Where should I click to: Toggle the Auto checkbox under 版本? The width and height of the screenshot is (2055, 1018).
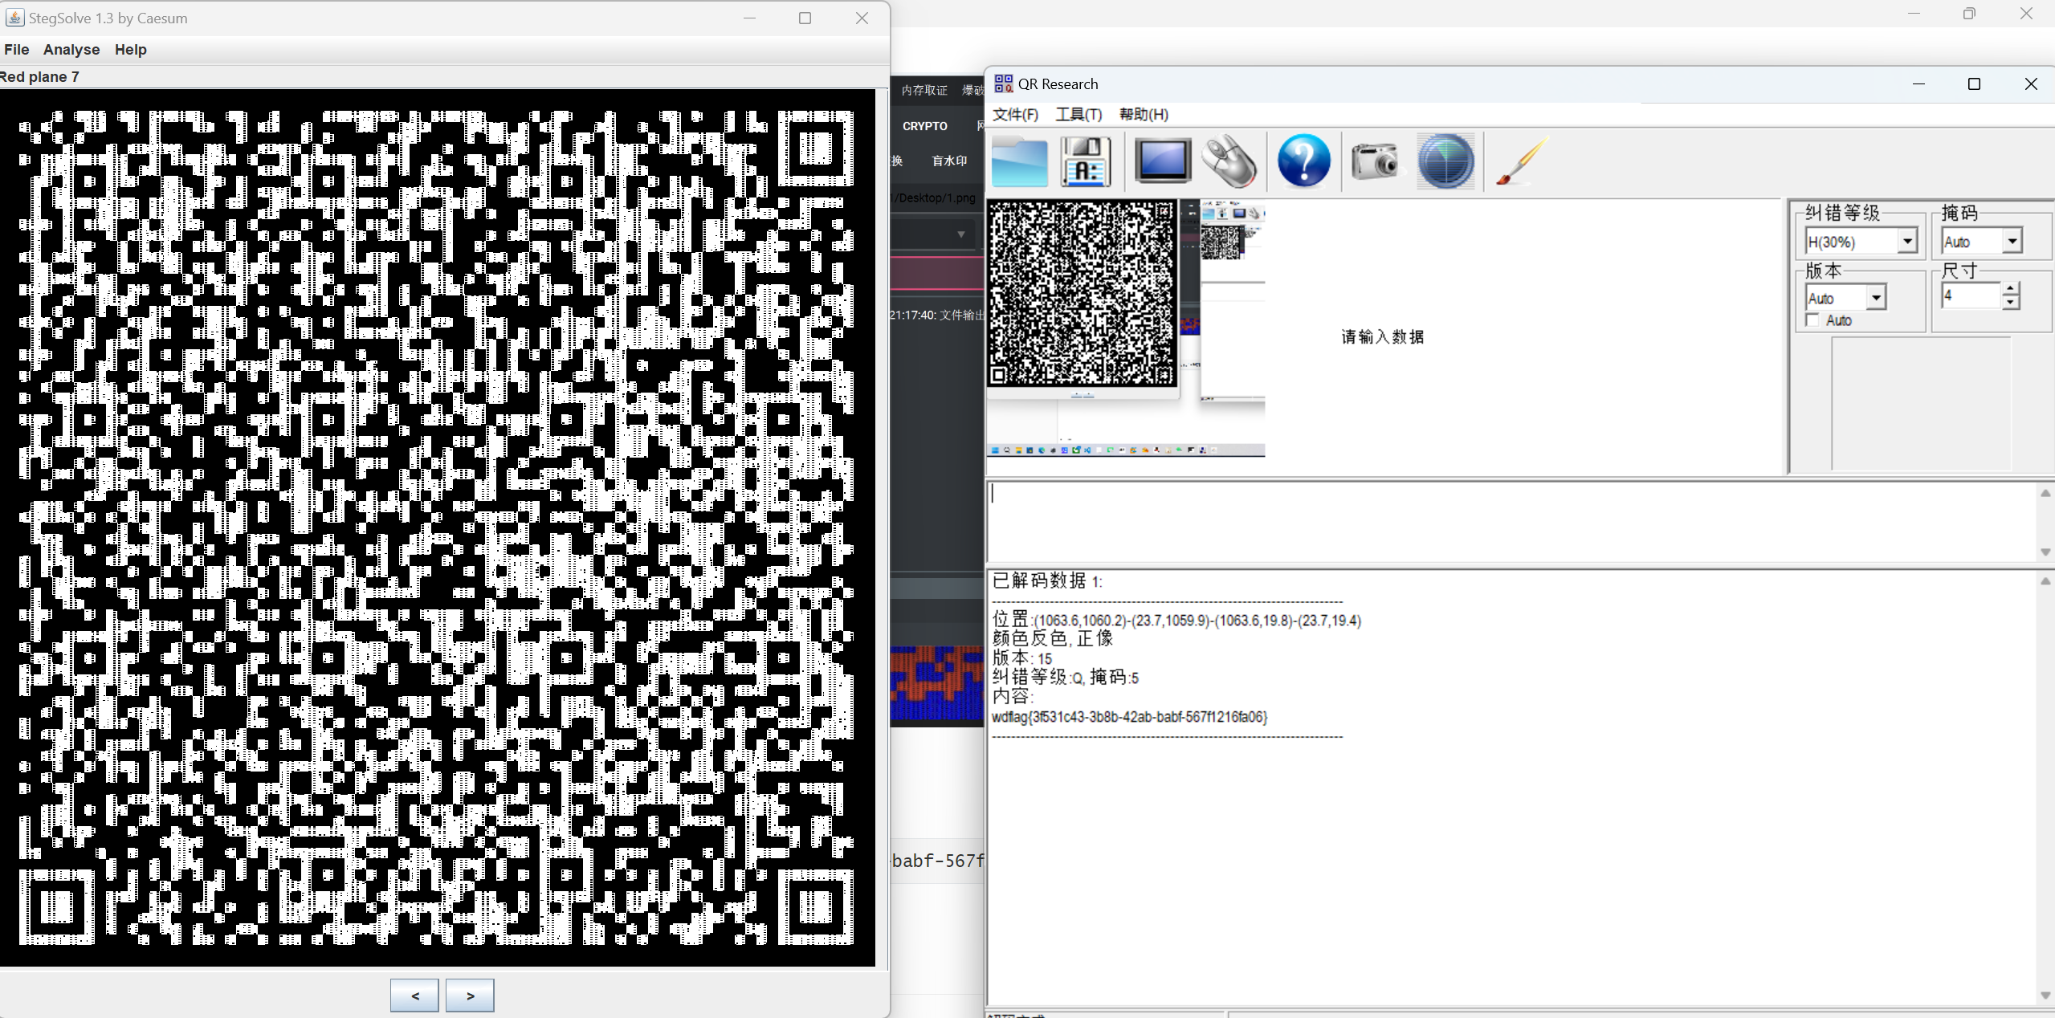coord(1812,320)
